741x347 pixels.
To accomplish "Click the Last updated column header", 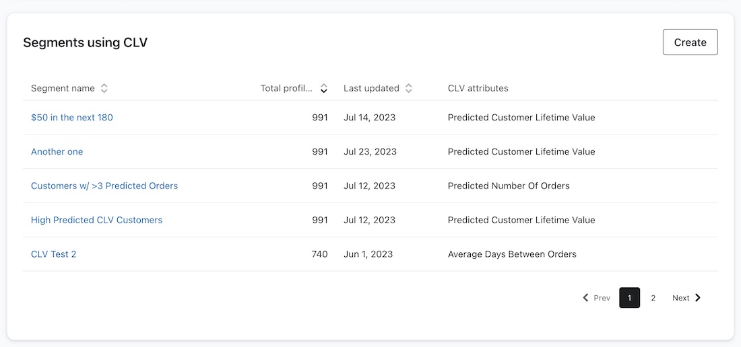I will [x=371, y=88].
